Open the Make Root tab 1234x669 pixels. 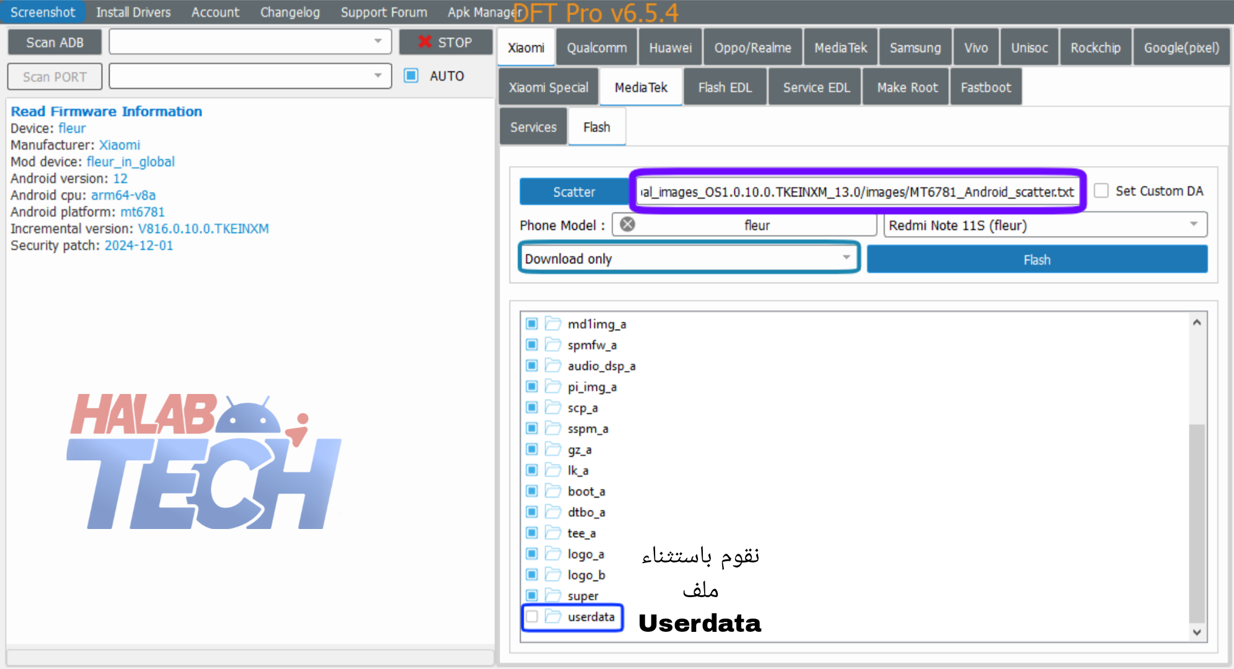[907, 87]
